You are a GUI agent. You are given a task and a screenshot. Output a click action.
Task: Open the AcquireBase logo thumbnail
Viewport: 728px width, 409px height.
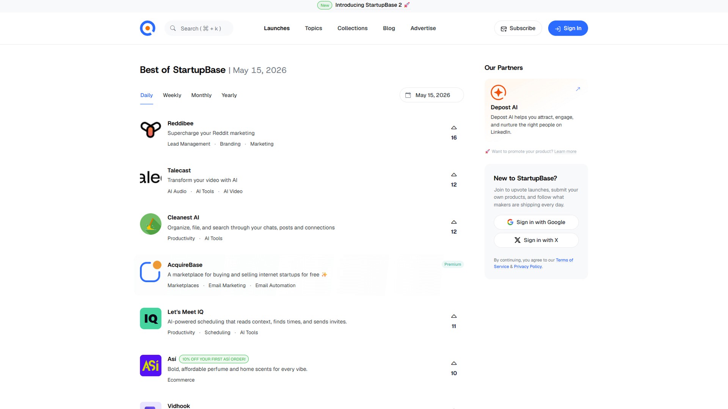151,271
